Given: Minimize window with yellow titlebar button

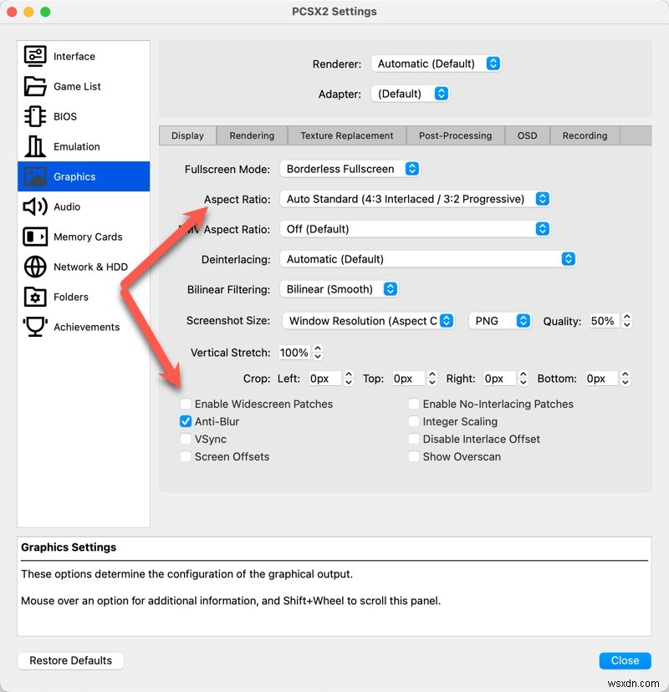Looking at the screenshot, I should tap(28, 12).
